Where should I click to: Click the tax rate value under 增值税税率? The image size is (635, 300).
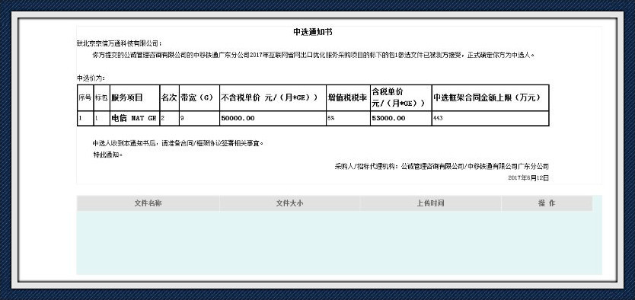(x=348, y=118)
